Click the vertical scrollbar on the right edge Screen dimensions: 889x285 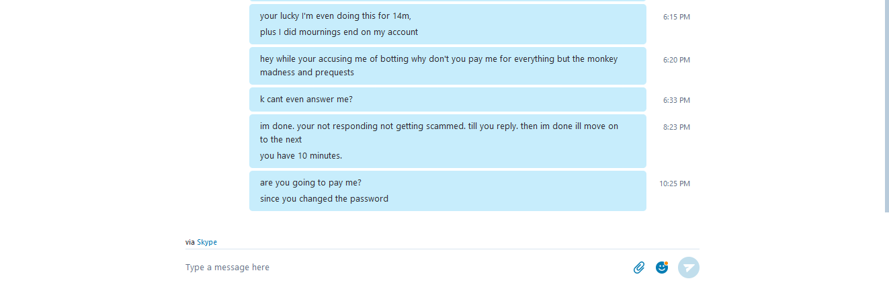point(886,106)
